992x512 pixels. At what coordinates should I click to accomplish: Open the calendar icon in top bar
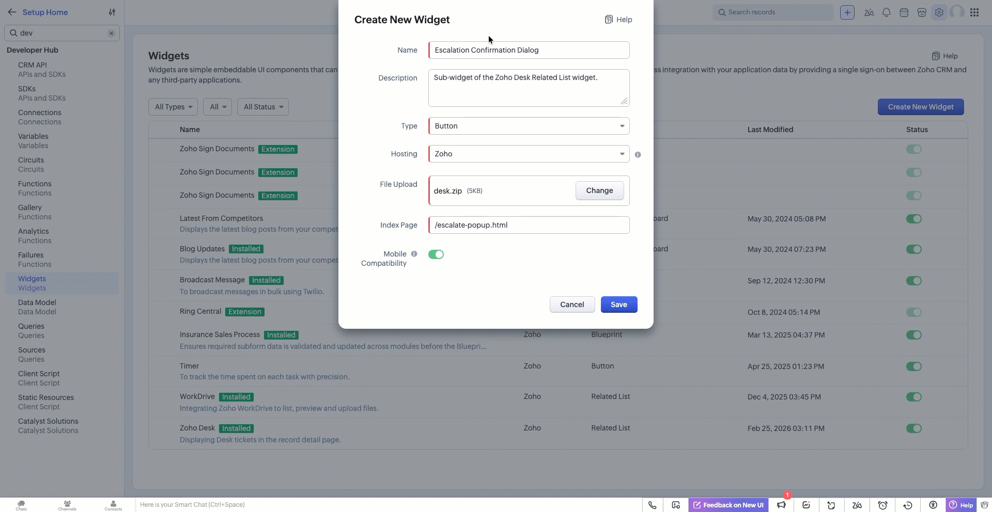[904, 12]
